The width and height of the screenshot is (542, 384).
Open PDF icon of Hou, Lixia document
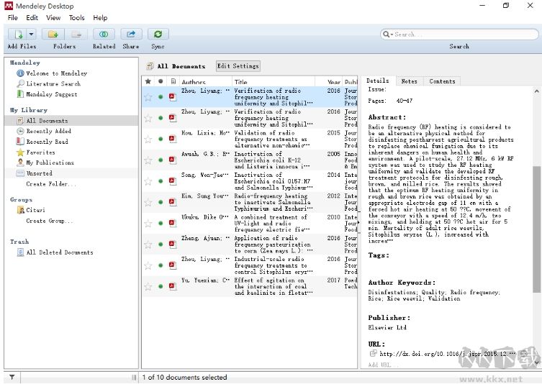coord(173,139)
